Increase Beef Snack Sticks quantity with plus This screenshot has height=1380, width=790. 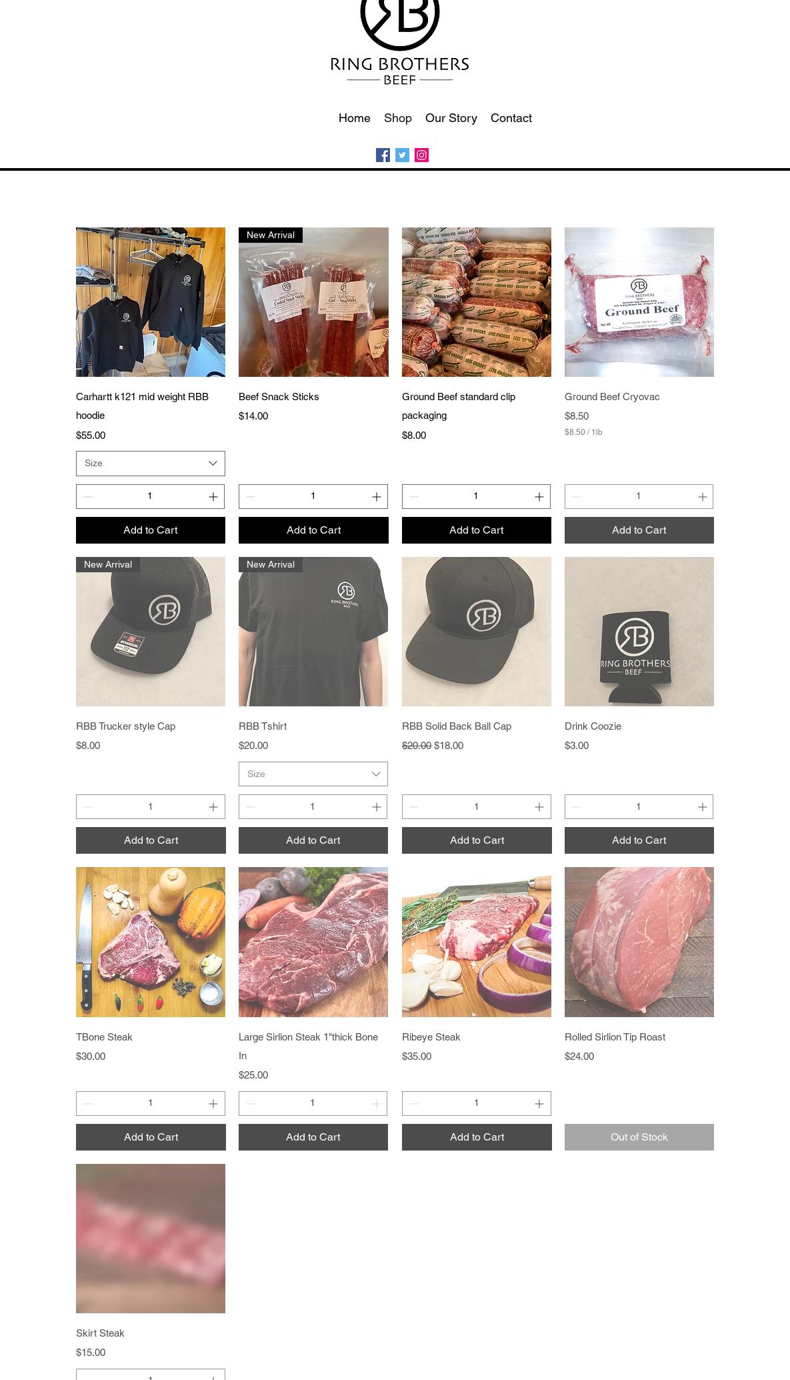(x=377, y=497)
